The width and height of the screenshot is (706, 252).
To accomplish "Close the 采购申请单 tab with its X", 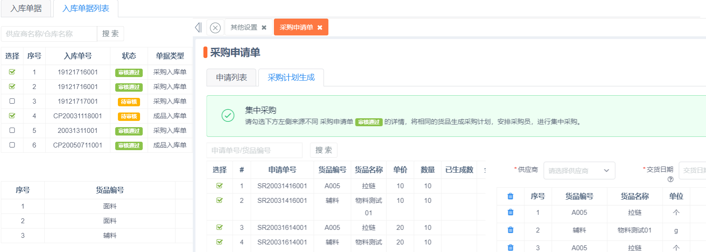I will [320, 27].
